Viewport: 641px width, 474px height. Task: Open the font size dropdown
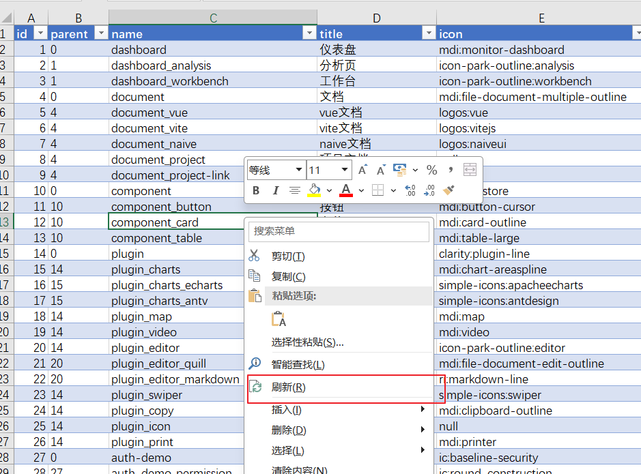coord(345,170)
